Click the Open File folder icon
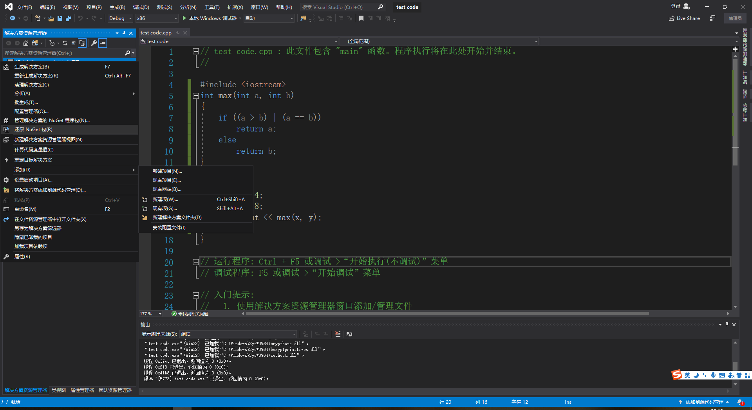 51,18
